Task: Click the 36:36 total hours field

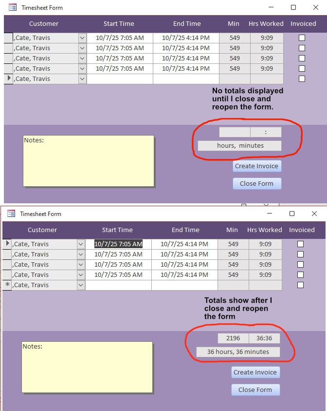Action: [x=264, y=338]
